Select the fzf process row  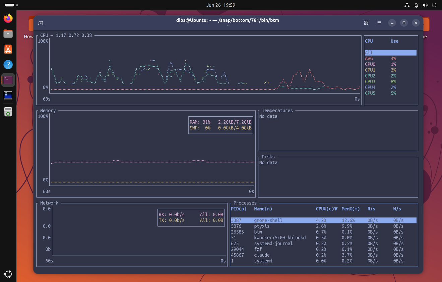324,249
